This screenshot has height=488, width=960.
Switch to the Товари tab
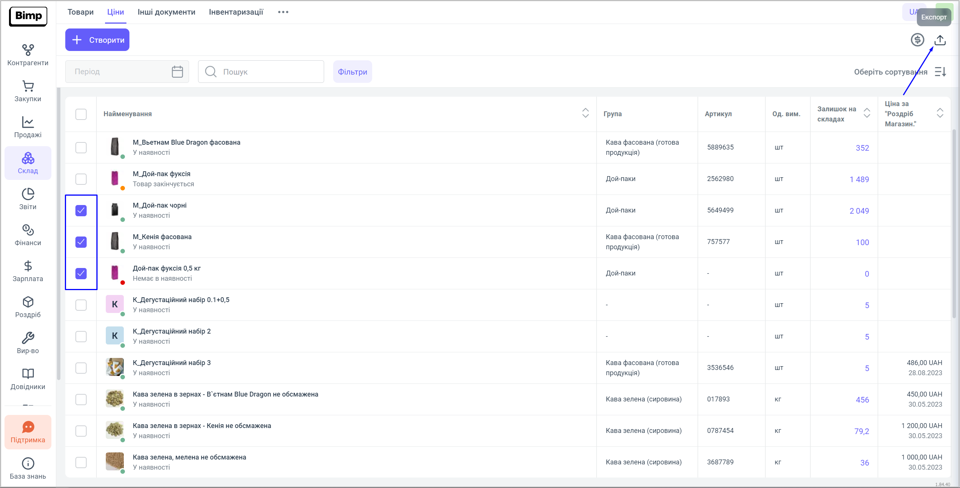coord(80,12)
